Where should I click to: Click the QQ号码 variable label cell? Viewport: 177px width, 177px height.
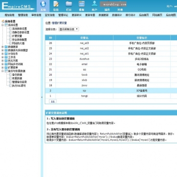(142, 69)
